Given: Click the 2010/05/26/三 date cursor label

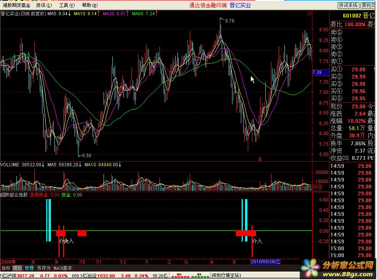Looking at the screenshot, I should [265, 262].
